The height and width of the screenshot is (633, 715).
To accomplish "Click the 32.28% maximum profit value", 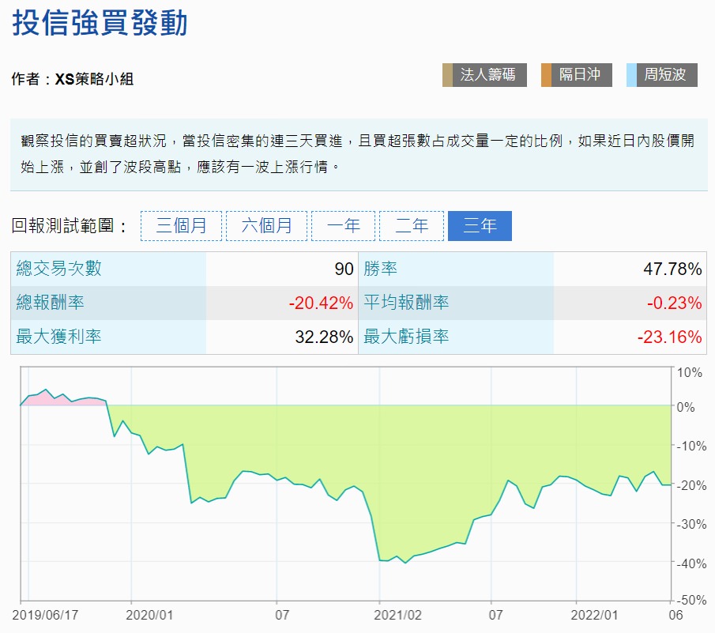I will click(324, 337).
